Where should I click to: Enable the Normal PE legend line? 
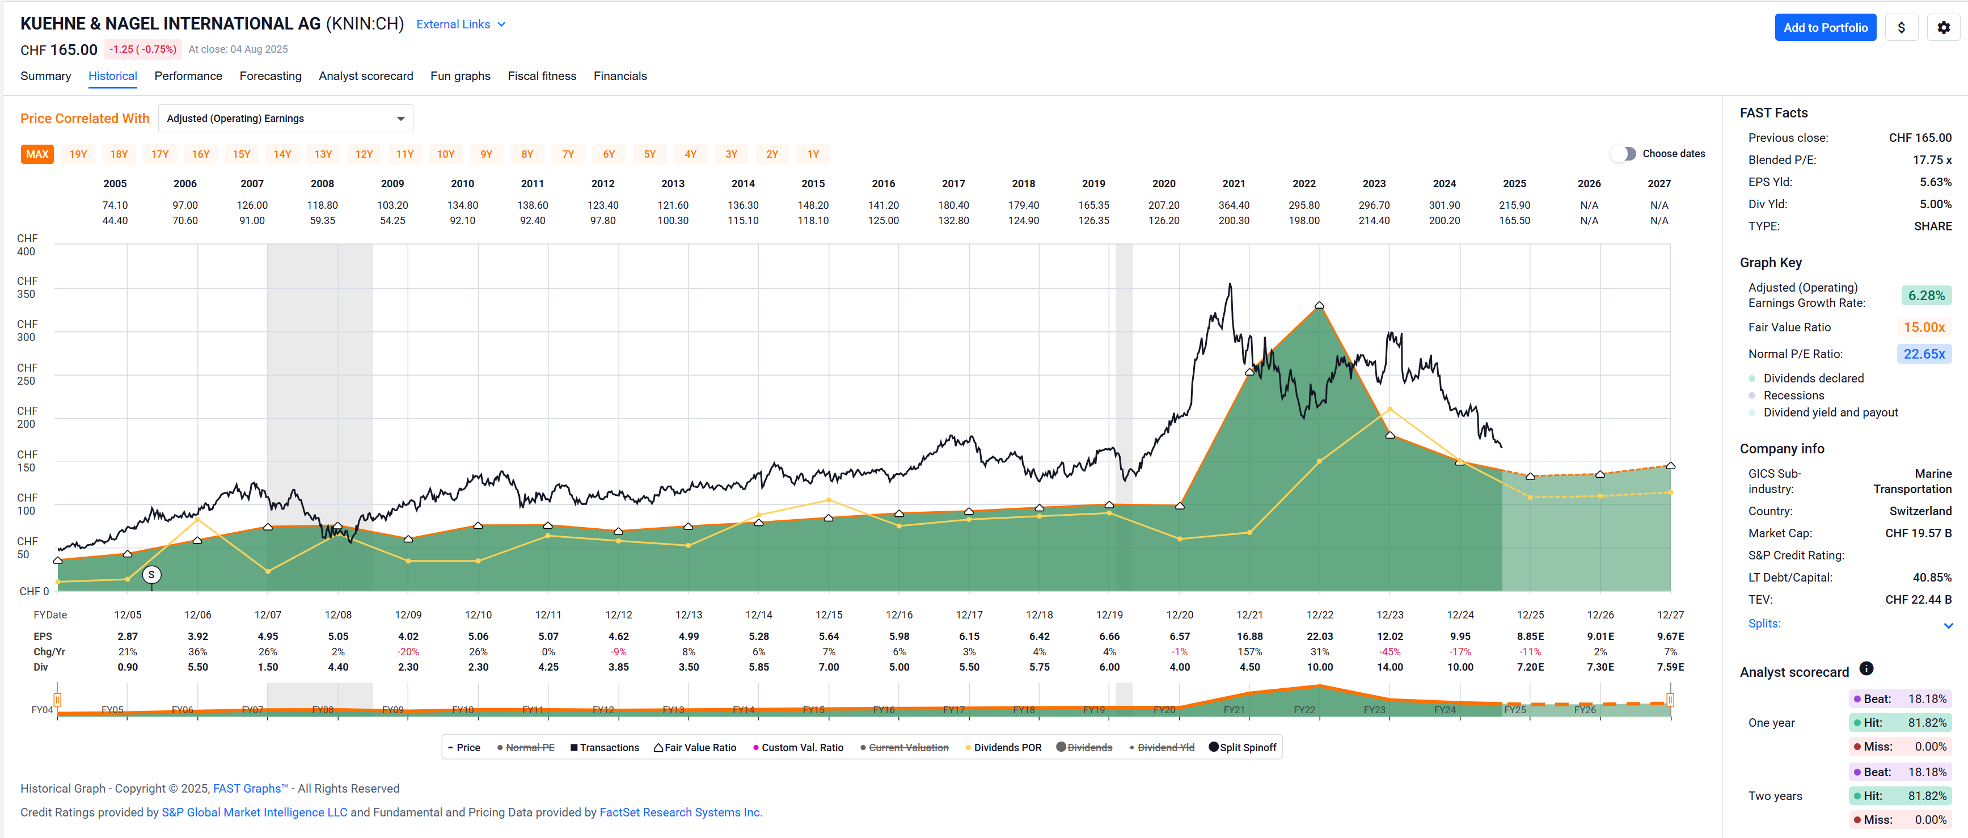point(526,748)
